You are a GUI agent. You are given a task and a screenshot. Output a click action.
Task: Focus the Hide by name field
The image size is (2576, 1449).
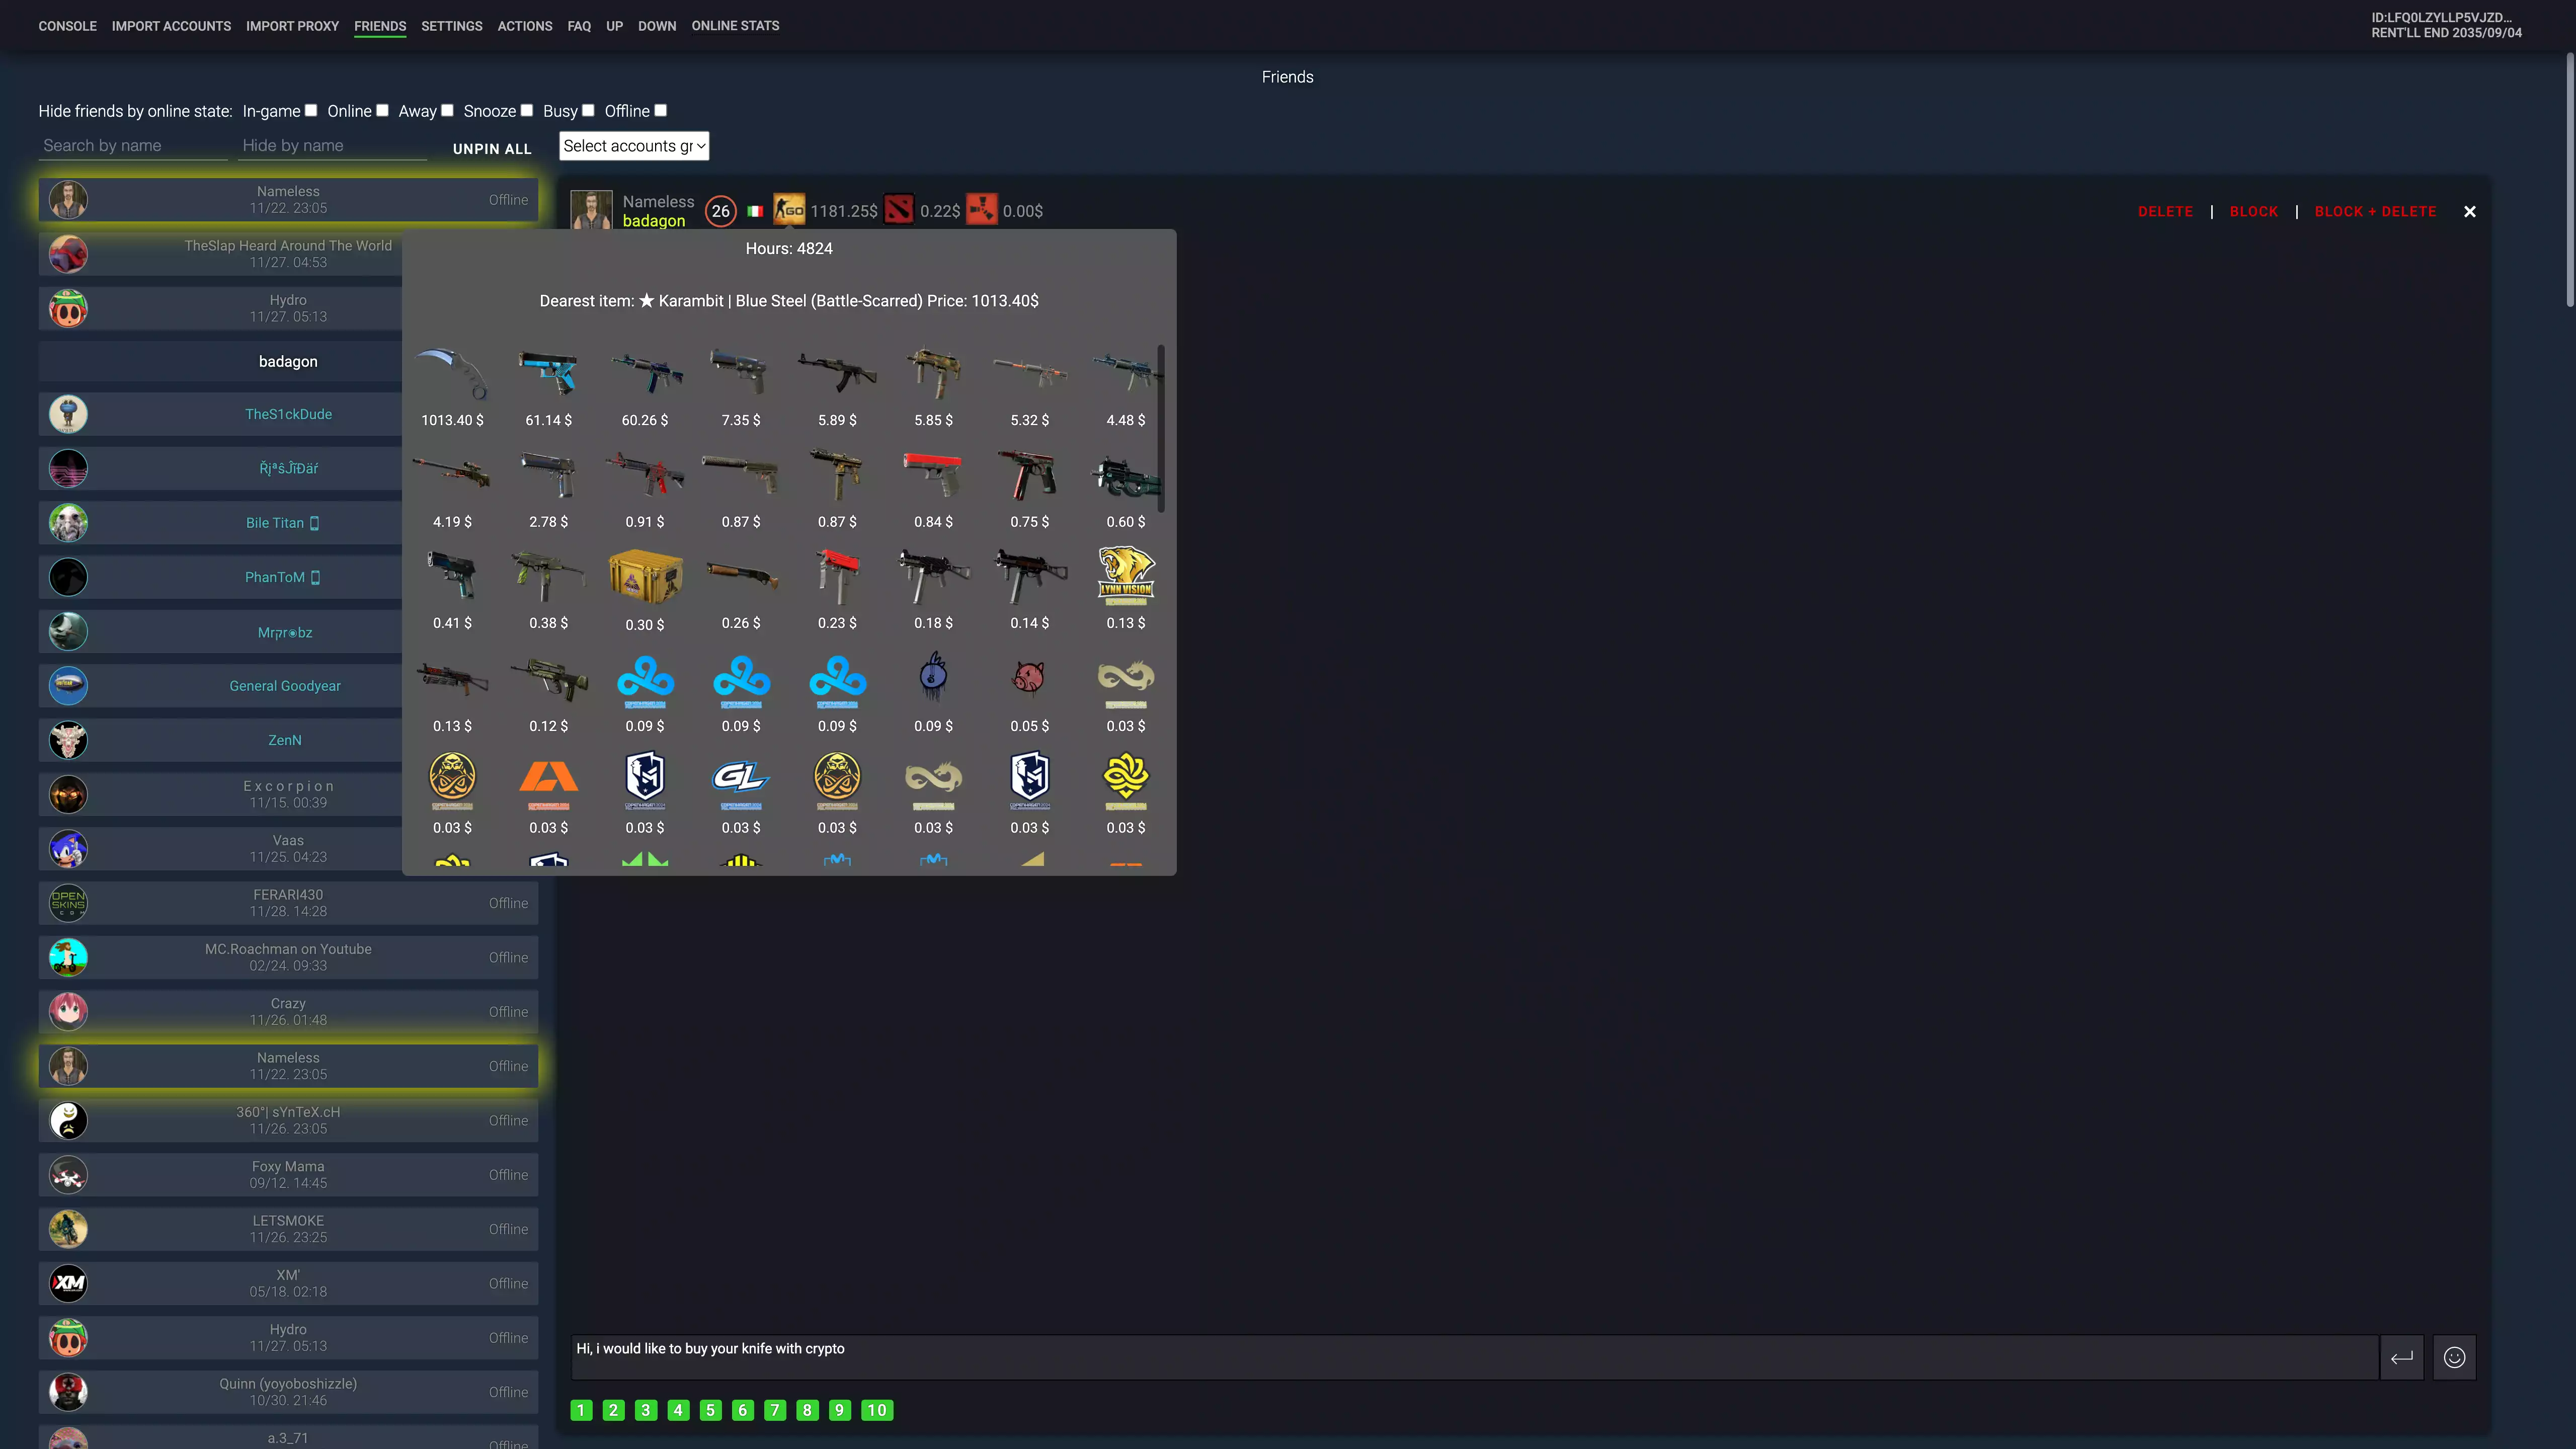[333, 146]
